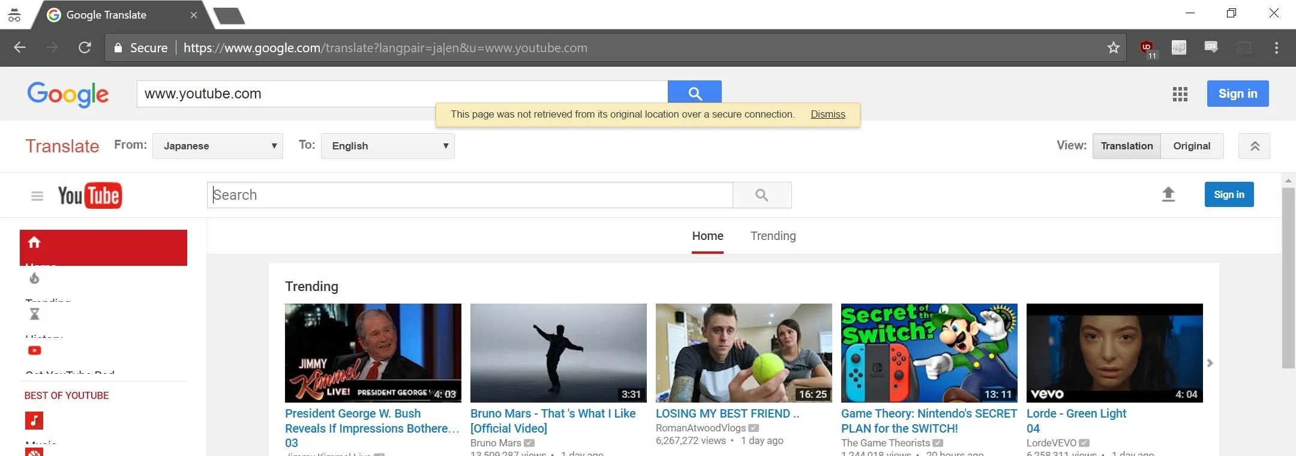
Task: Click the lock Secure site info icon
Action: [x=118, y=47]
